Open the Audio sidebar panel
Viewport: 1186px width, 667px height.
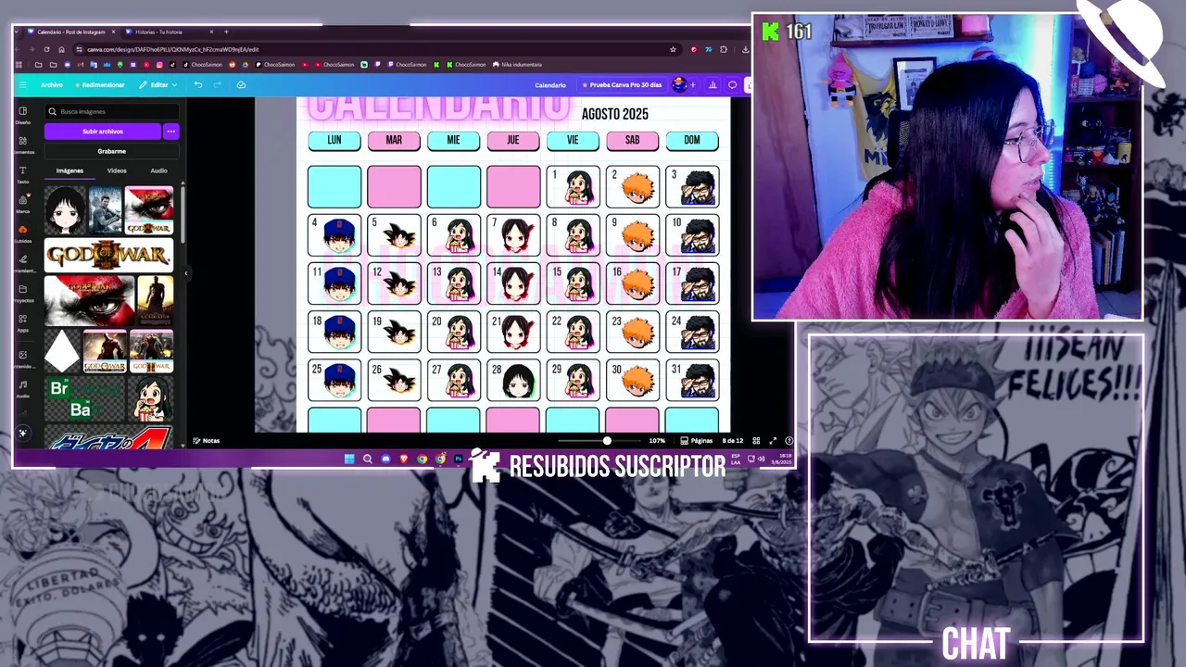tap(23, 388)
